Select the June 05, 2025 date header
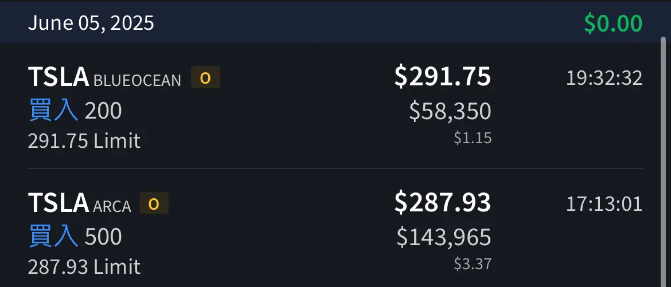The height and width of the screenshot is (287, 671). pos(91,23)
